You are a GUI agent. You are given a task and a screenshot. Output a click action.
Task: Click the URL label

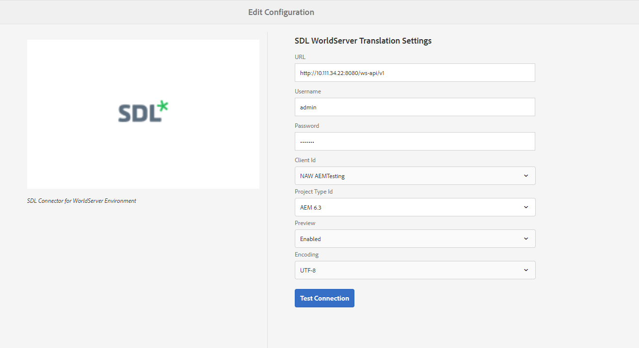(300, 57)
